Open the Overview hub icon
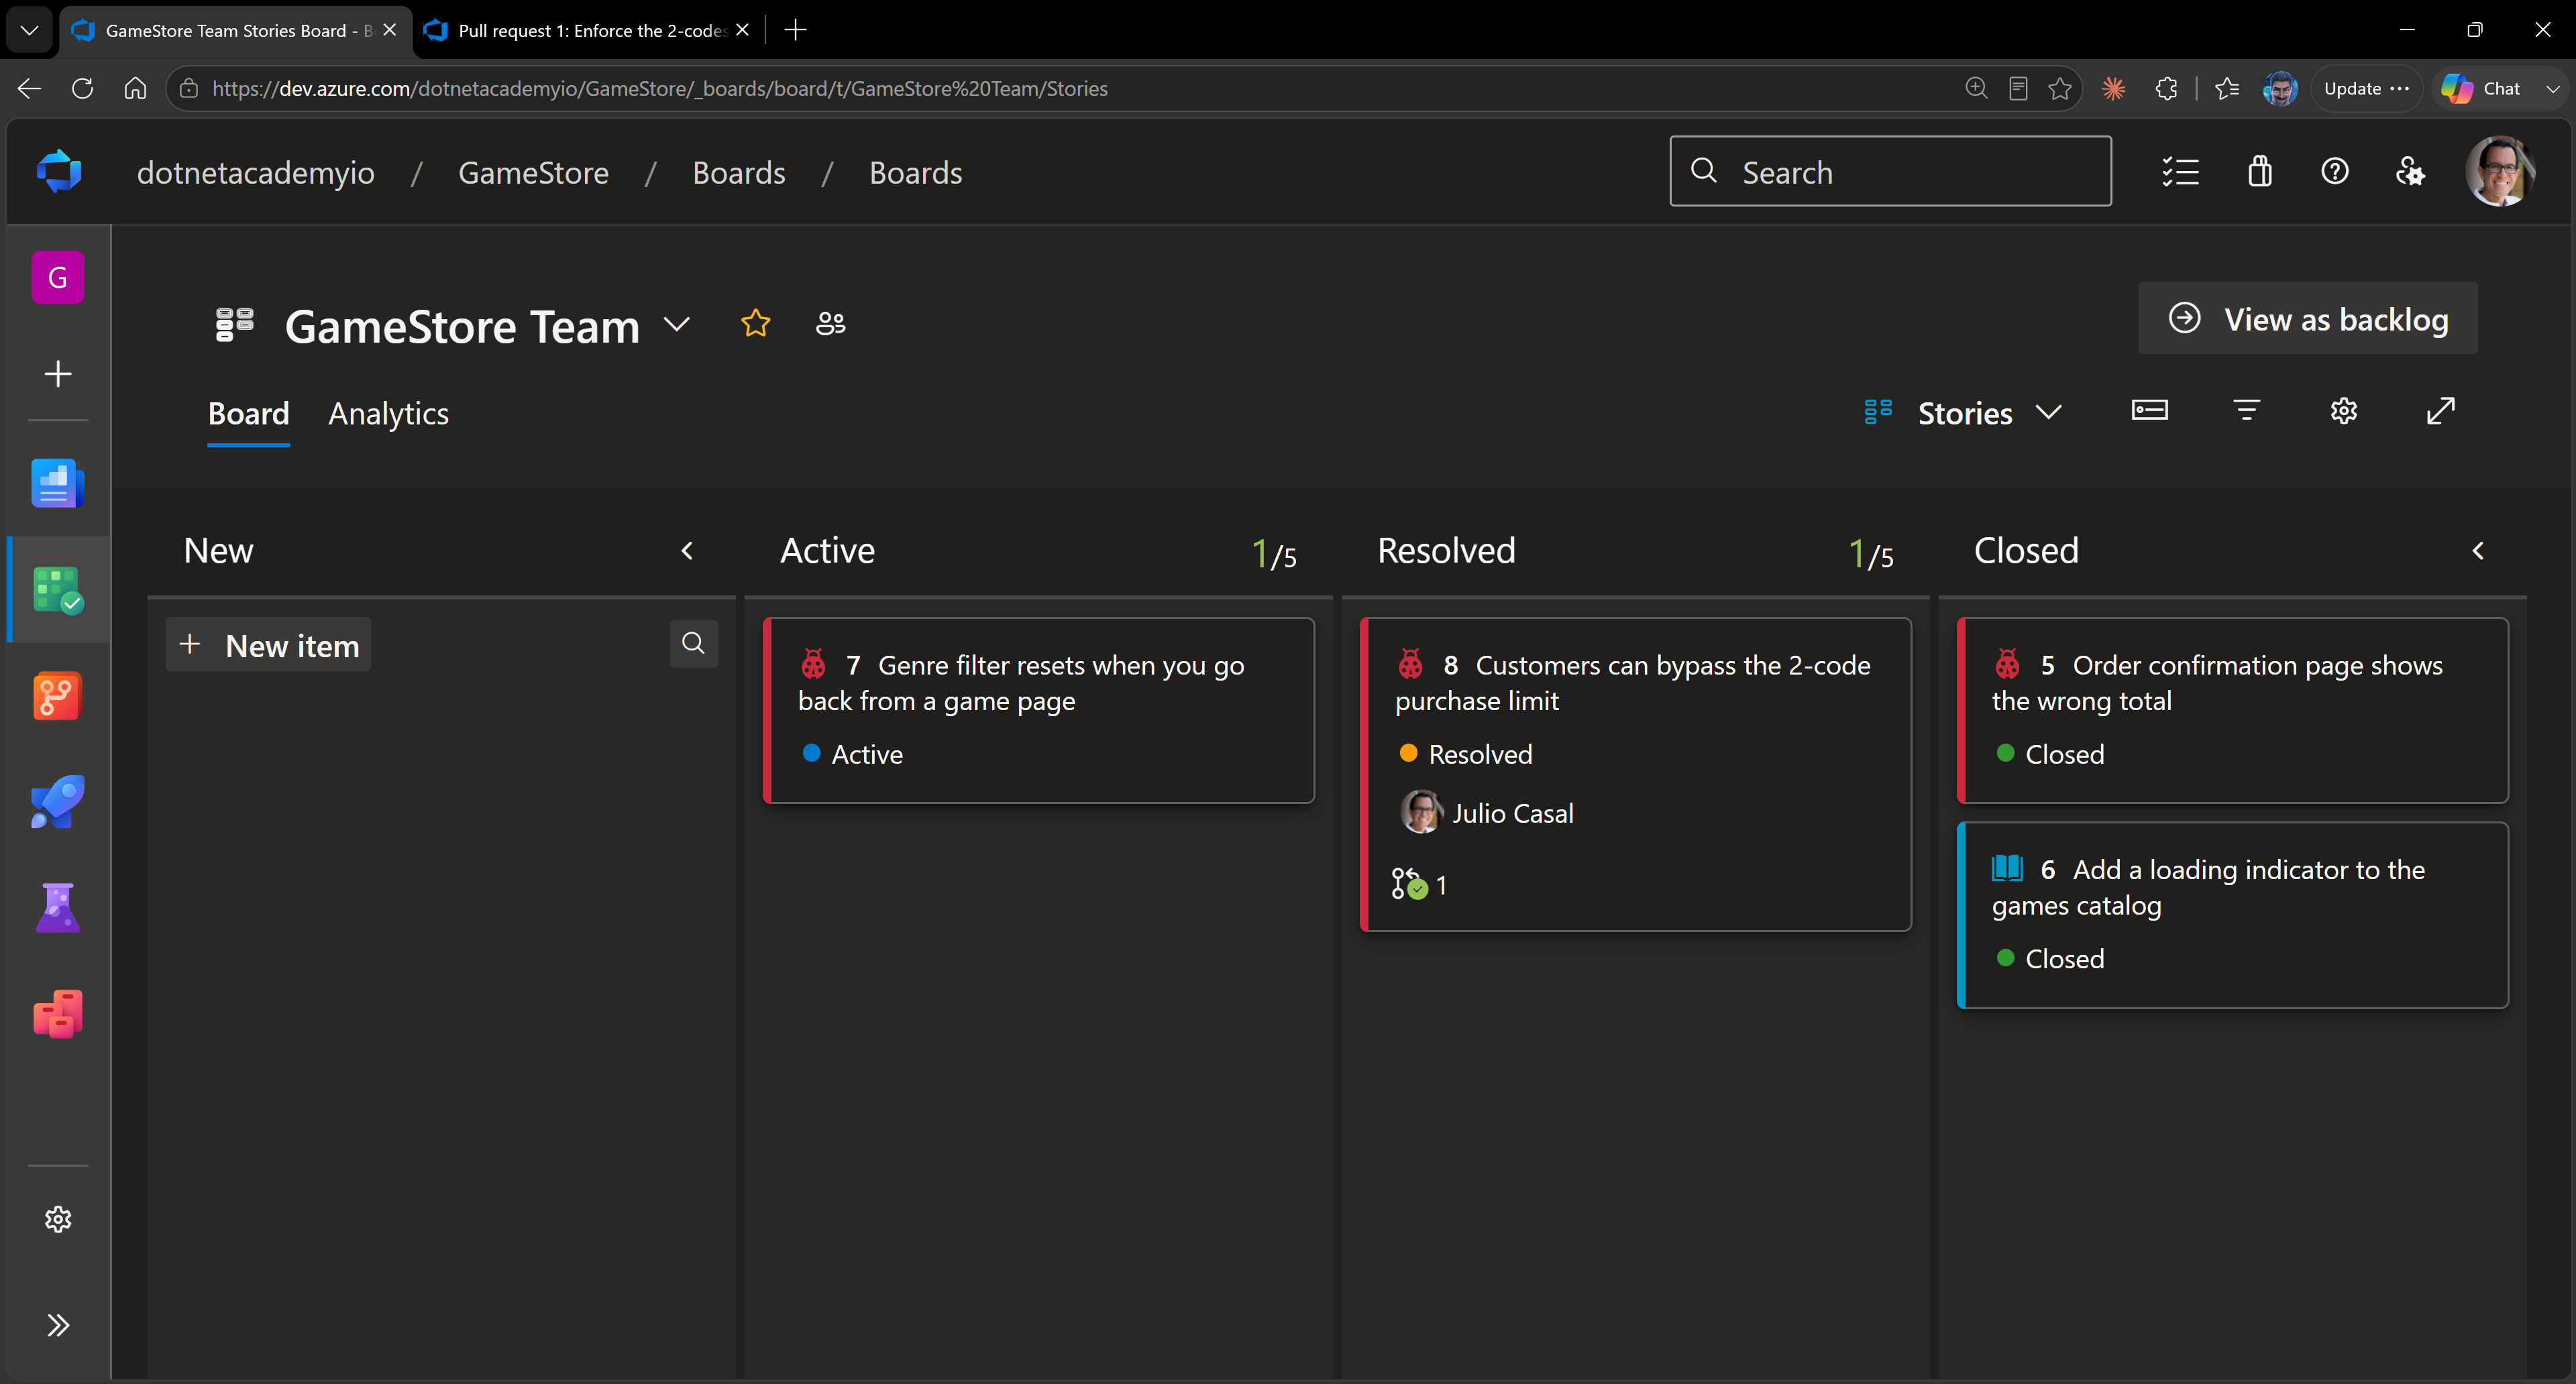 58,483
